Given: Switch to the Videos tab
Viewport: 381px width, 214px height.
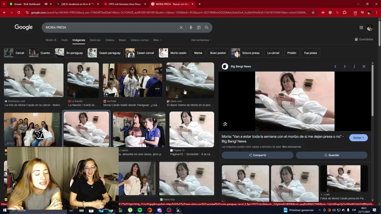Looking at the screenshot, I should tap(110, 40).
